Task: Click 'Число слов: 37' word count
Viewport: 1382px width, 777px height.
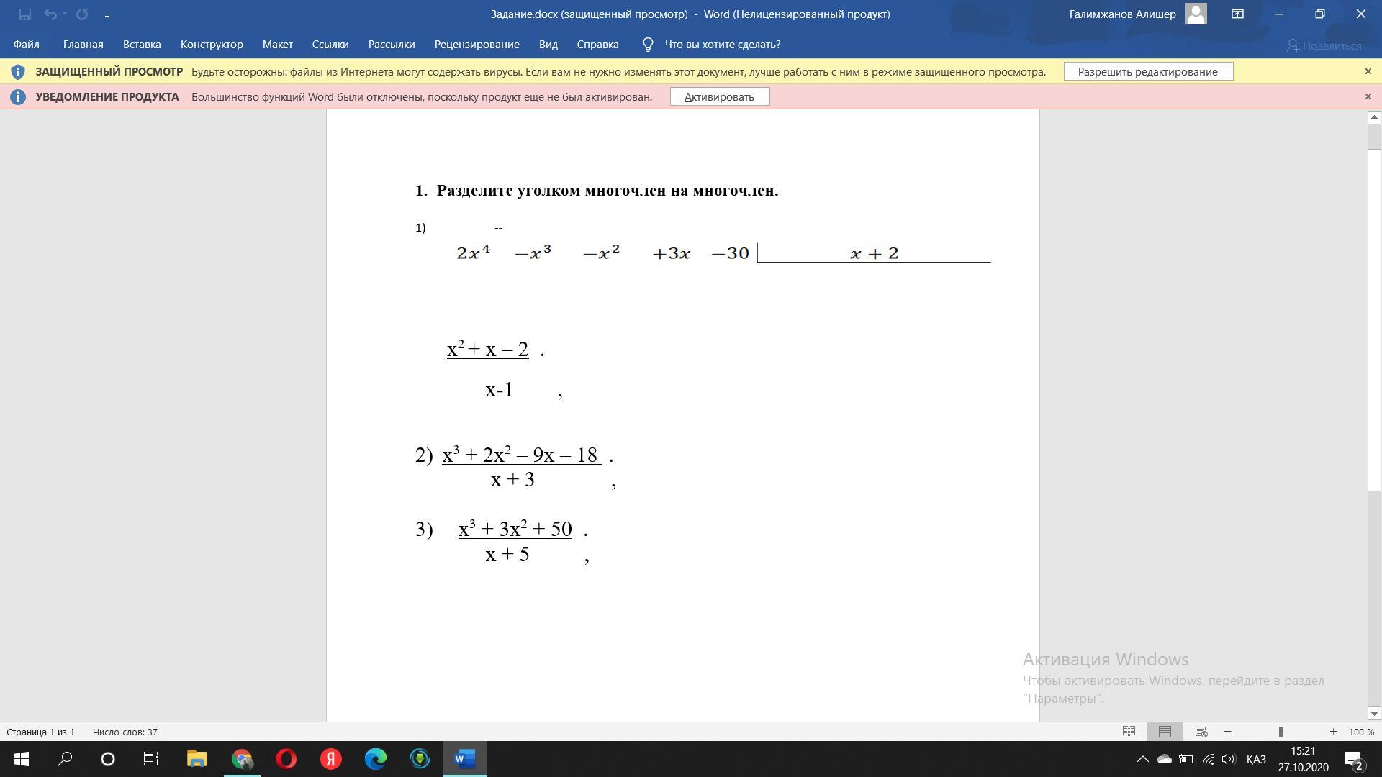Action: (125, 732)
